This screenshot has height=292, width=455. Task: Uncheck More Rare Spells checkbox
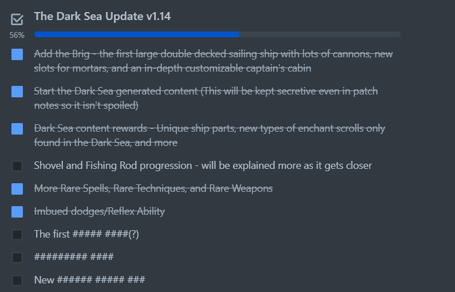point(17,189)
